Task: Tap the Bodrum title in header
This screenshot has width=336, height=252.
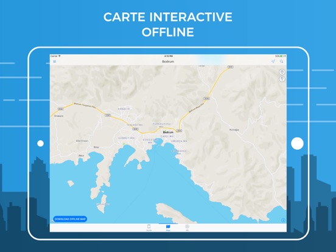Action: point(168,61)
